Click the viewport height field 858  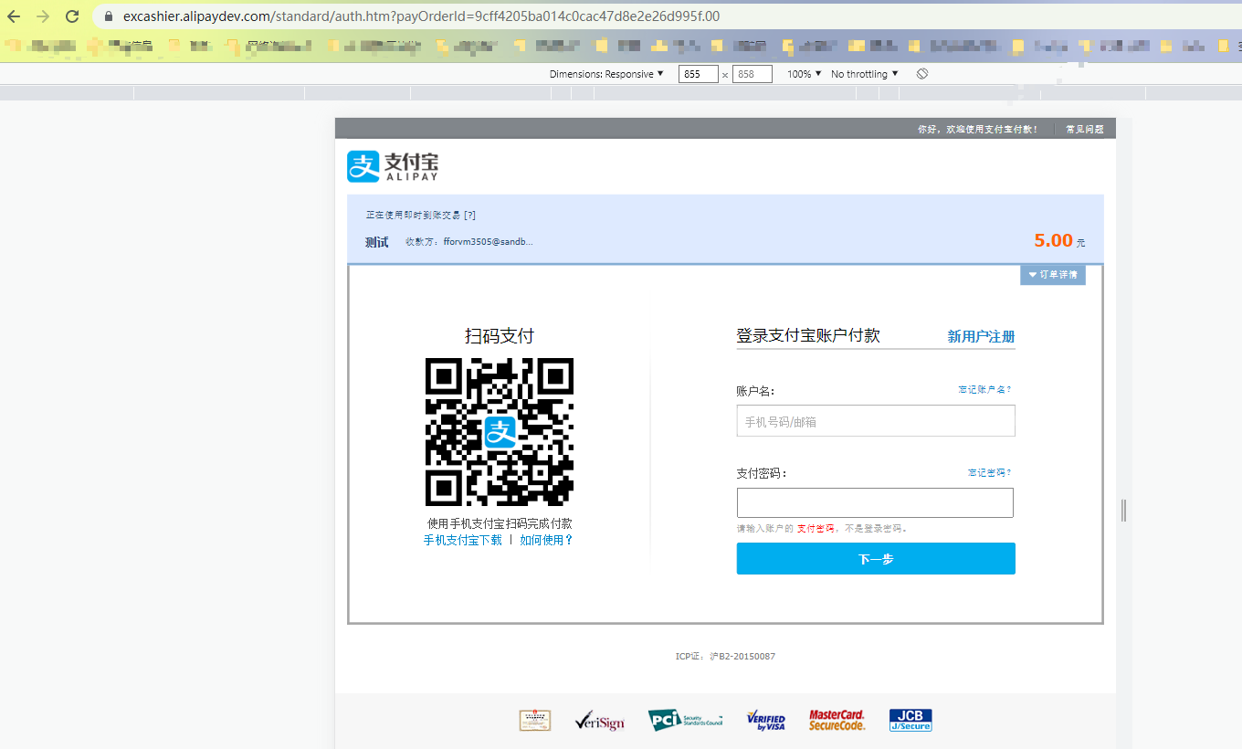(x=753, y=74)
